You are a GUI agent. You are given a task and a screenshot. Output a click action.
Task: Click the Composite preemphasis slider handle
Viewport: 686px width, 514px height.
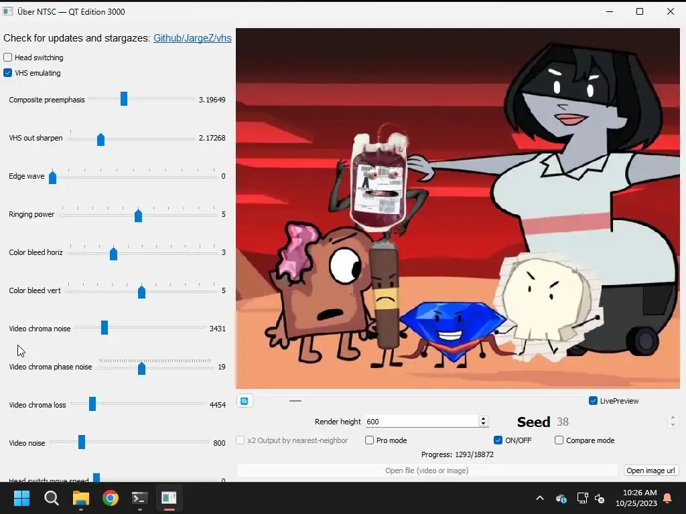click(124, 99)
